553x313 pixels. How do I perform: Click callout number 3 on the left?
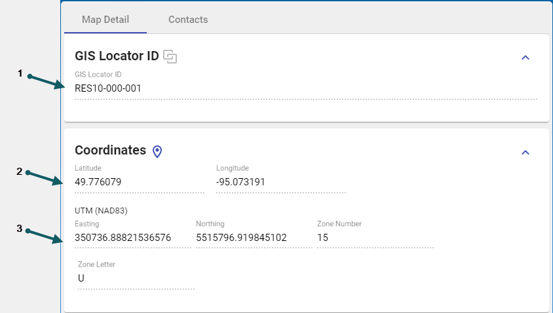(x=20, y=229)
